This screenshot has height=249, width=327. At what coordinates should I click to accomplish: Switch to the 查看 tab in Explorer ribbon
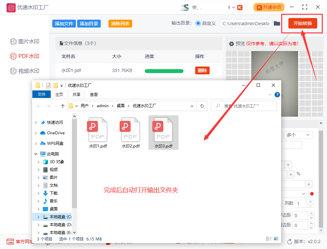93,94
